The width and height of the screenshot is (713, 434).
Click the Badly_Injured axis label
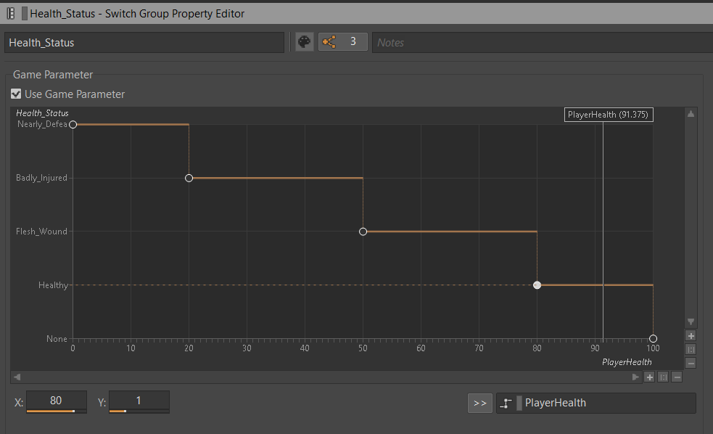coord(41,178)
